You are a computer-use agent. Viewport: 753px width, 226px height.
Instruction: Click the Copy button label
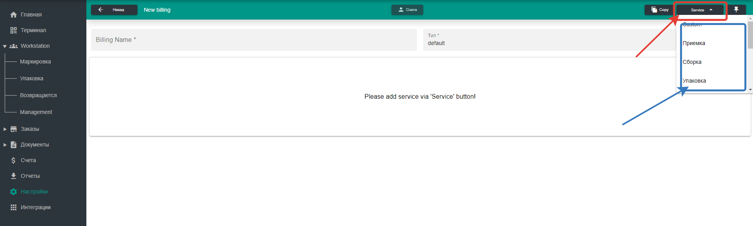pos(664,10)
